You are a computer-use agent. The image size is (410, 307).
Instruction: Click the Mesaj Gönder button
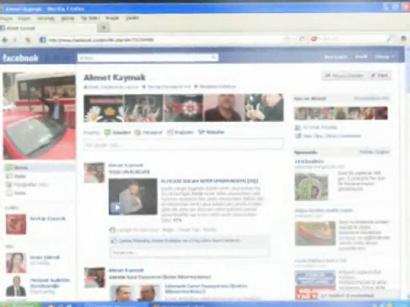pos(344,76)
